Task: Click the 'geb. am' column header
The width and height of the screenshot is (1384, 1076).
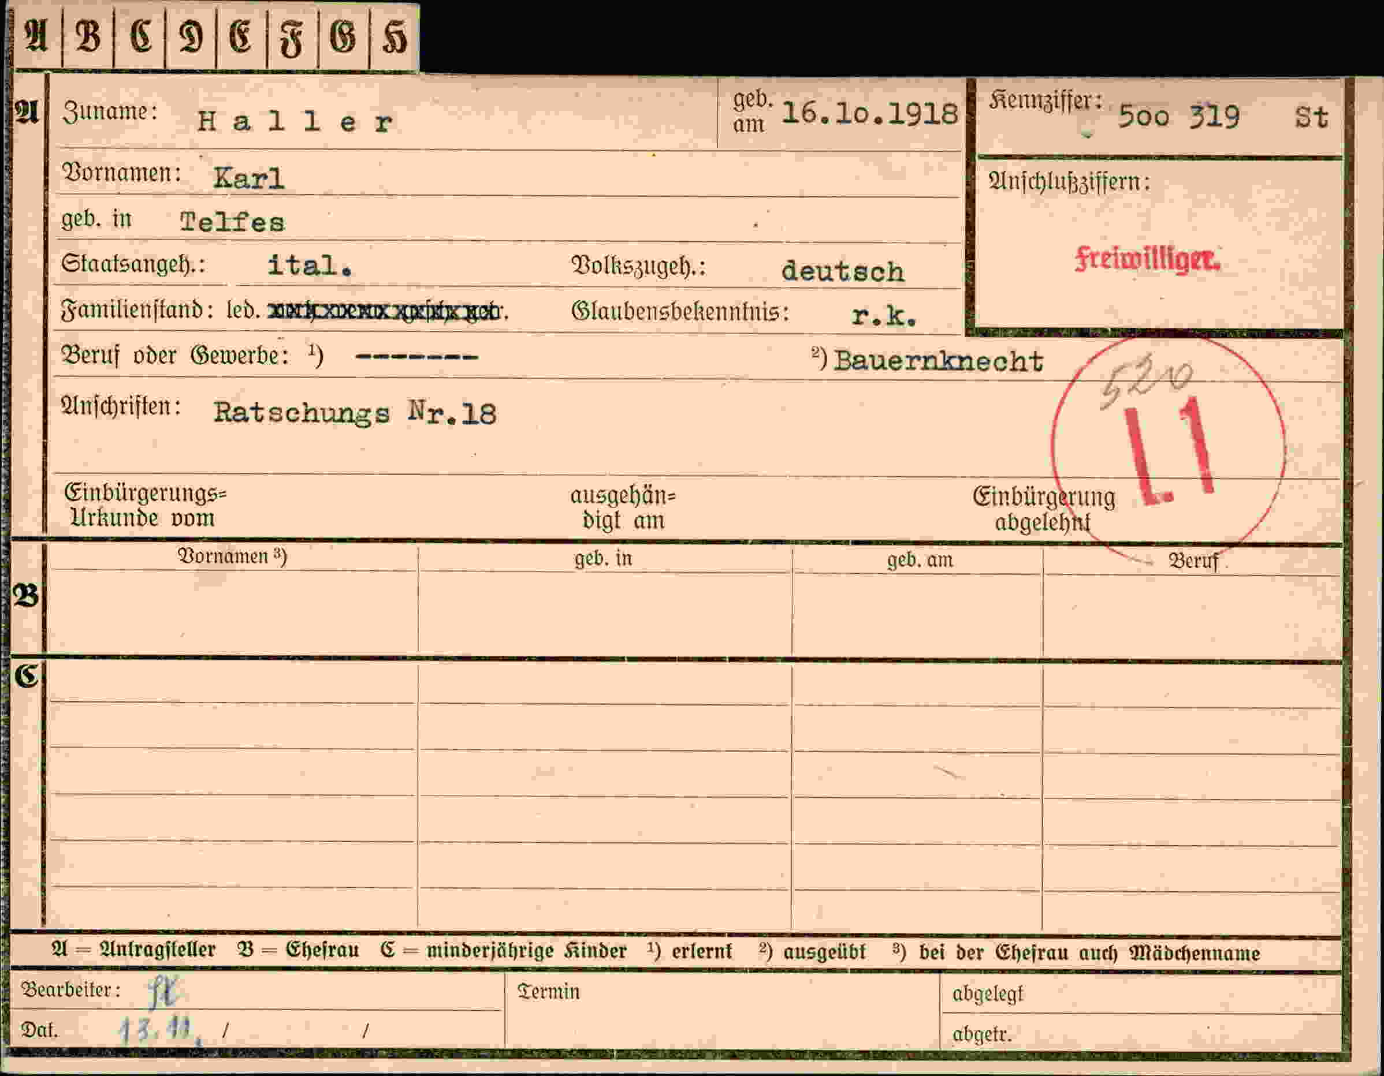Action: tap(920, 560)
